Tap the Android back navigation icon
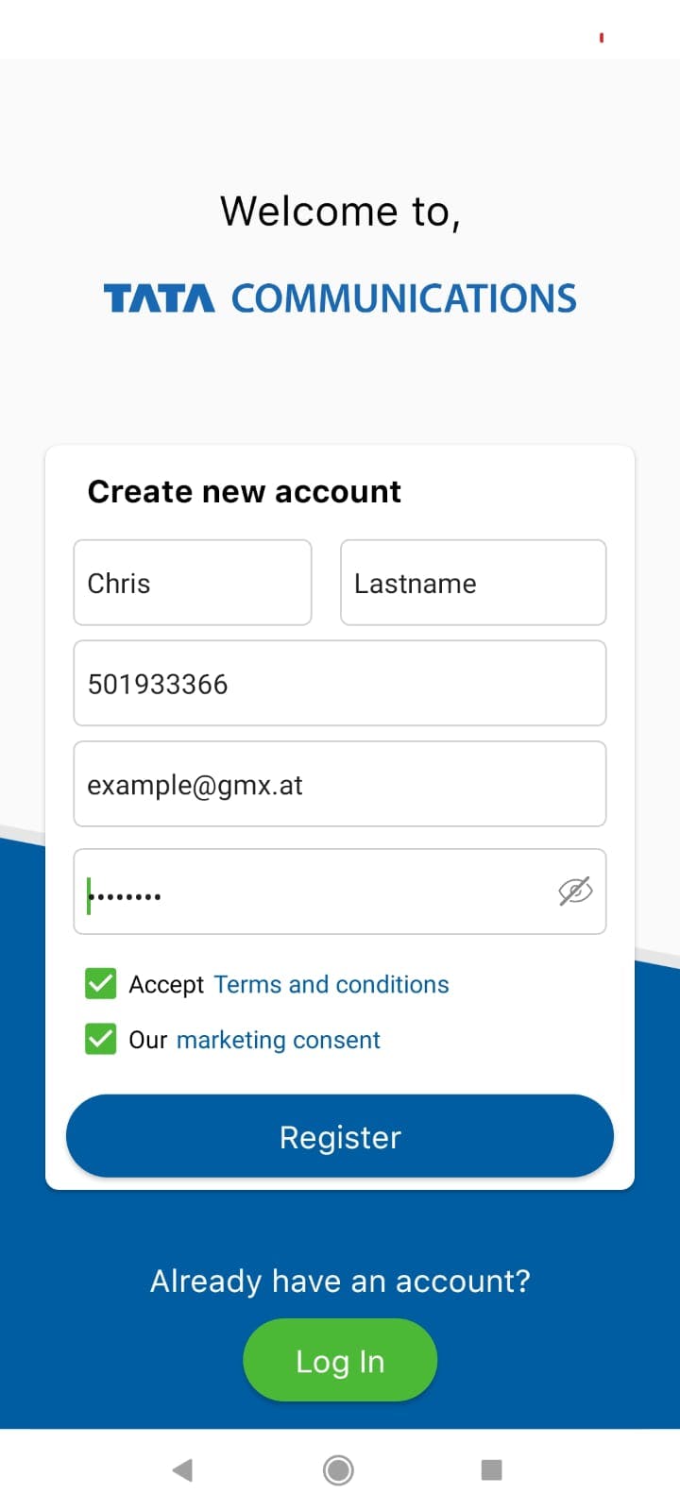 click(183, 1469)
